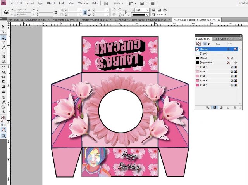Select the Pencil tool
The height and width of the screenshot is (185, 248).
[3, 47]
